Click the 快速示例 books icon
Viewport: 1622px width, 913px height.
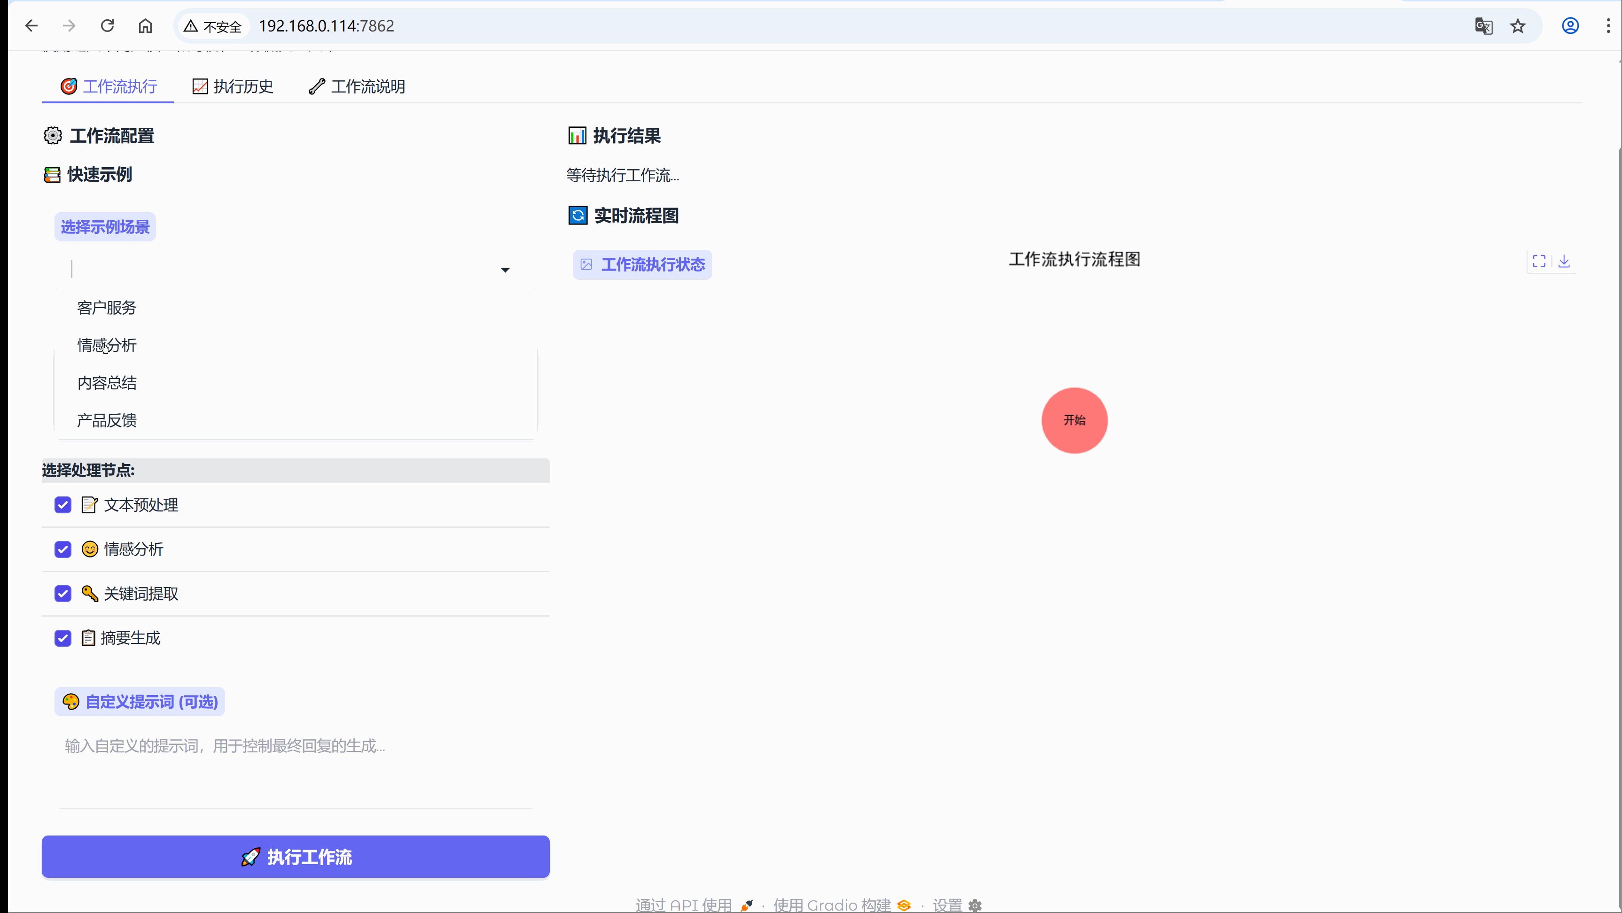[52, 175]
